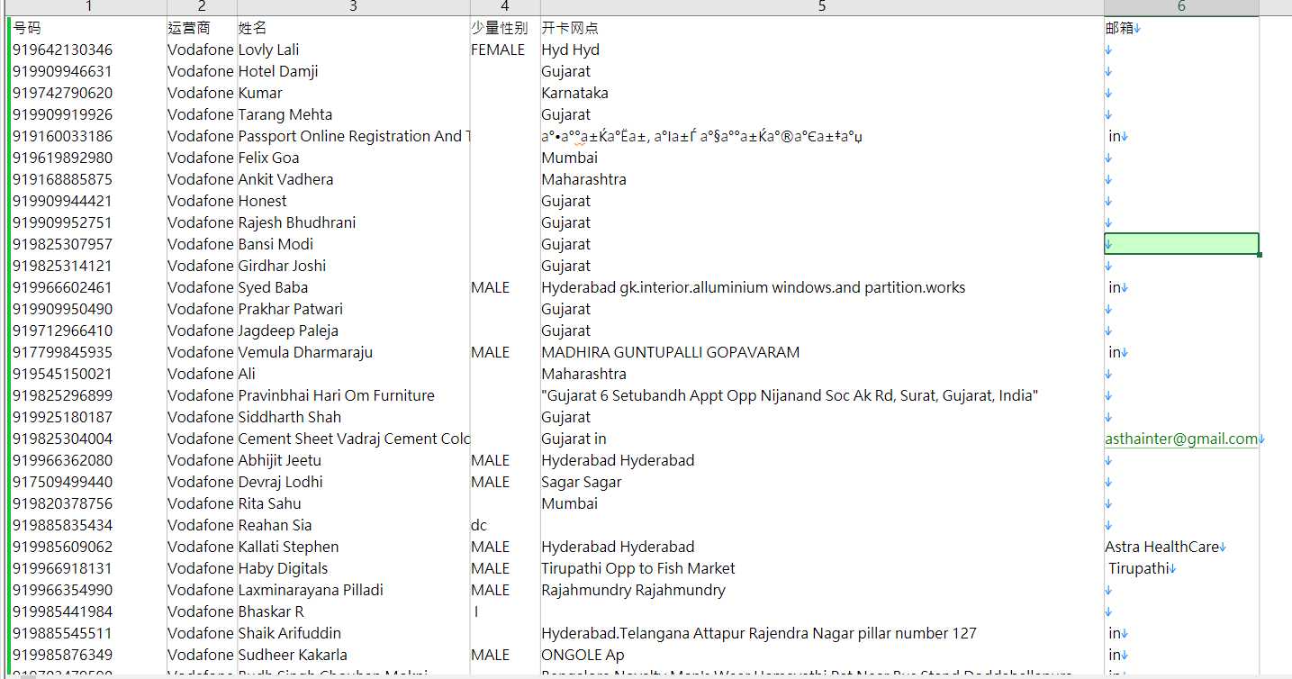Viewport: 1292px width, 679px height.
Task: Select the green email cell in Bansi Modi row
Action: pyautogui.click(x=1181, y=244)
